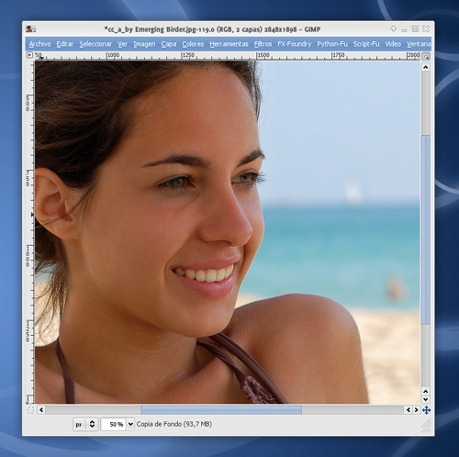Click the GIMP window icon in title bar
The width and height of the screenshot is (459, 457).
30,29
